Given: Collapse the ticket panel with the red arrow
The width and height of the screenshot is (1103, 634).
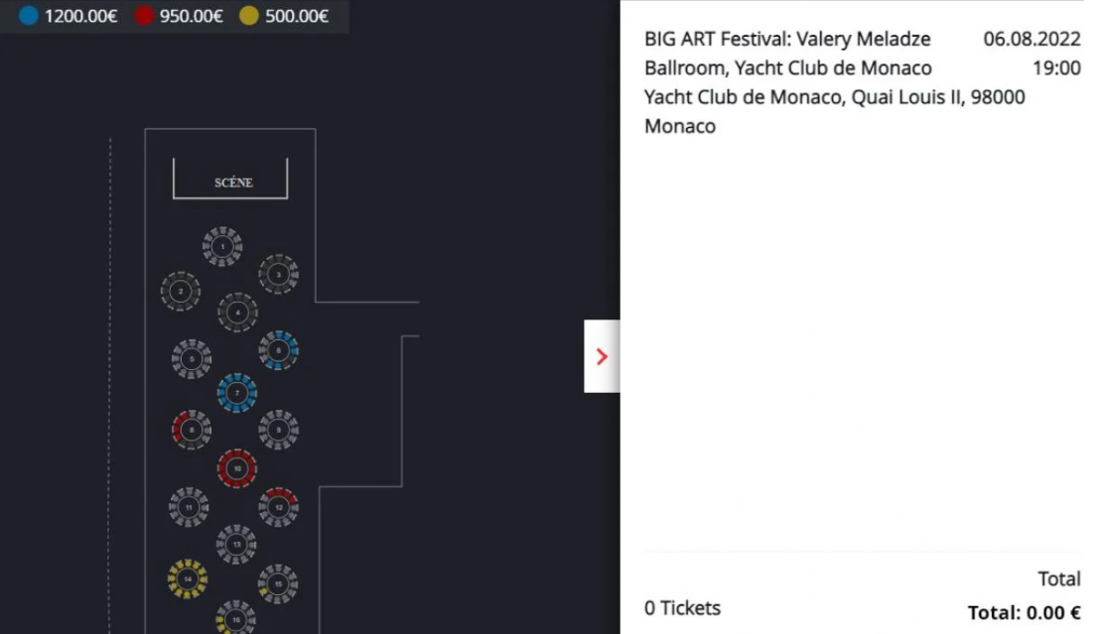Looking at the screenshot, I should [602, 356].
